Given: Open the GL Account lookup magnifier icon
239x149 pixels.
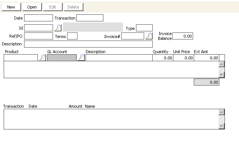Looking at the screenshot, I should click(81, 58).
